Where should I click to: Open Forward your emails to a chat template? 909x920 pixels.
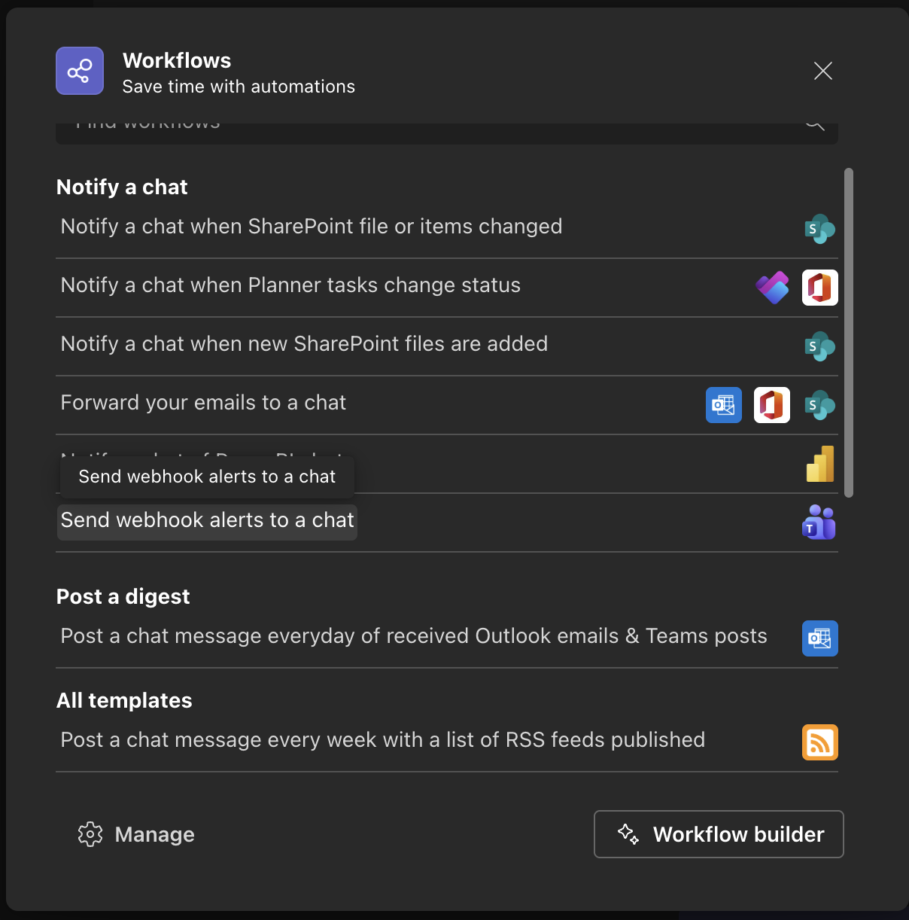203,403
